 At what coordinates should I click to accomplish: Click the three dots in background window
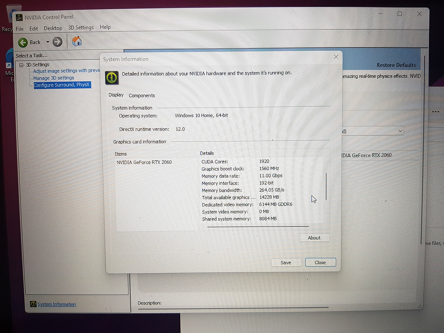(x=435, y=112)
